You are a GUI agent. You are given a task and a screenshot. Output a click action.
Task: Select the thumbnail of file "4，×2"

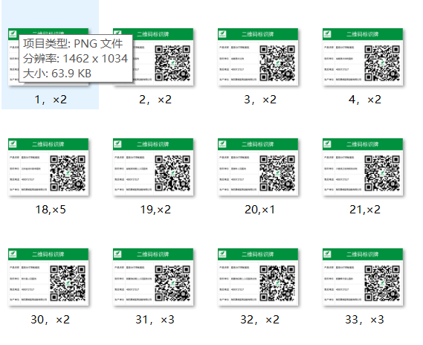(x=363, y=57)
